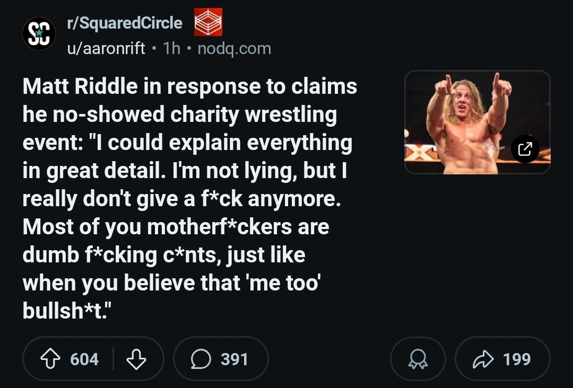
Task: Give an award using the ribbon icon
Action: pyautogui.click(x=418, y=359)
